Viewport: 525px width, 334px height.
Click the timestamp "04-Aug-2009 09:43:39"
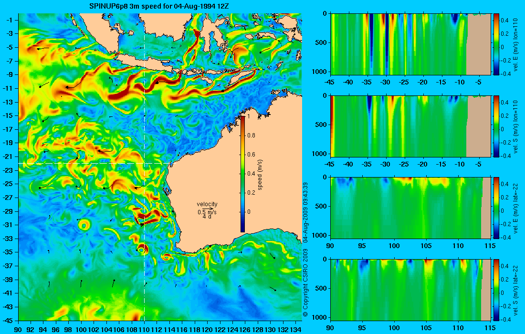[x=305, y=212]
